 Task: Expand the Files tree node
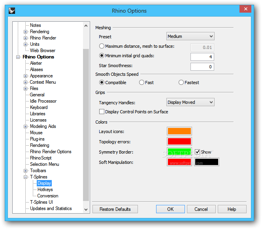(25, 88)
